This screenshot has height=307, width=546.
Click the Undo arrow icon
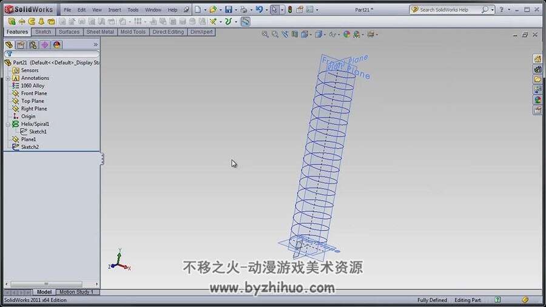pos(259,10)
